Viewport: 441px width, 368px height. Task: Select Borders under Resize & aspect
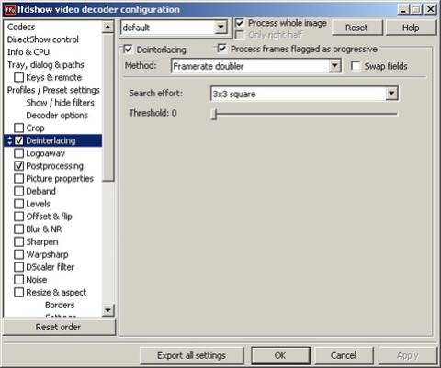(60, 305)
